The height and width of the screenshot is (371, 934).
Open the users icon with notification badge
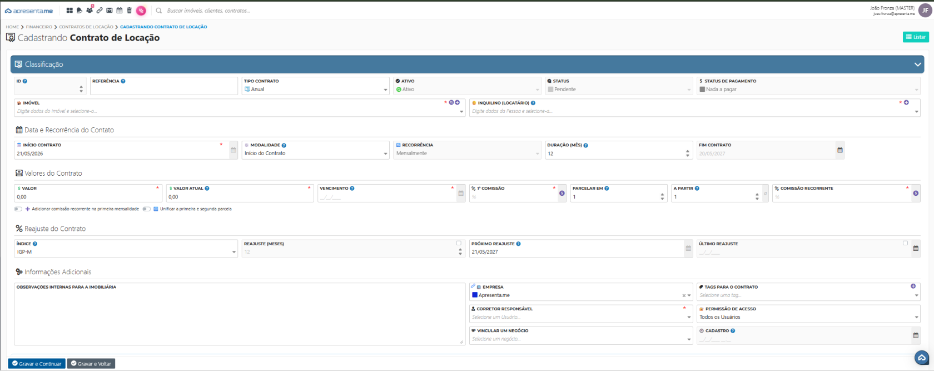tap(90, 10)
